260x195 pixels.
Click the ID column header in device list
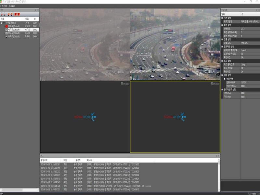[x=35, y=19]
